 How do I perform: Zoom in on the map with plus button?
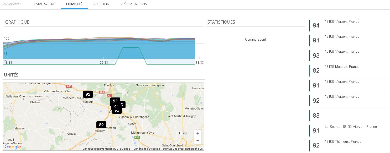[x=198, y=133]
